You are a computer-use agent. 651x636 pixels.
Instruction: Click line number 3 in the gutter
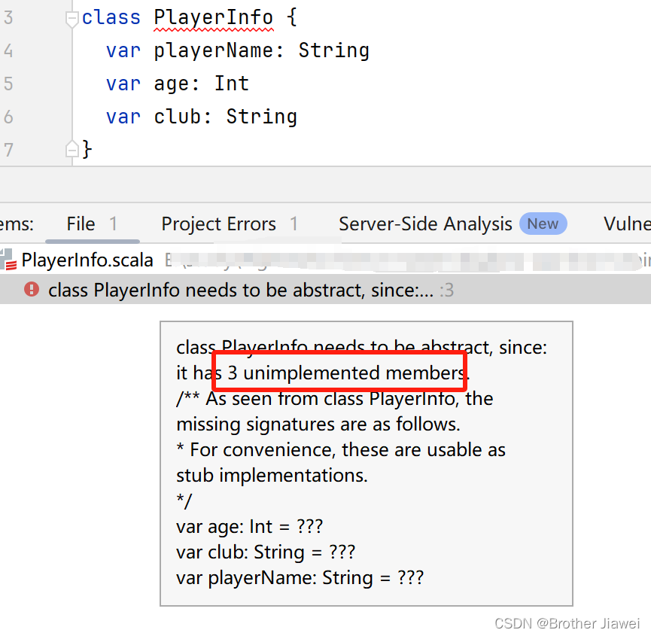(9, 18)
